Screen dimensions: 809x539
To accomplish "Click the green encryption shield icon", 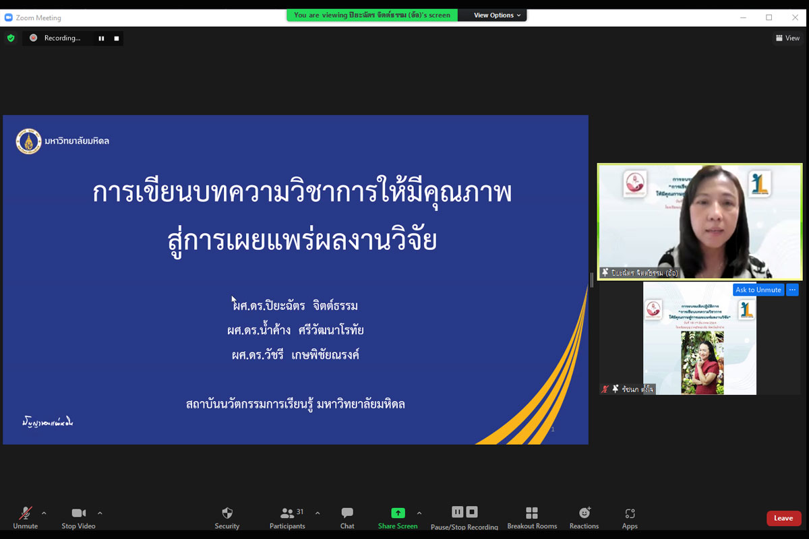I will coord(11,38).
